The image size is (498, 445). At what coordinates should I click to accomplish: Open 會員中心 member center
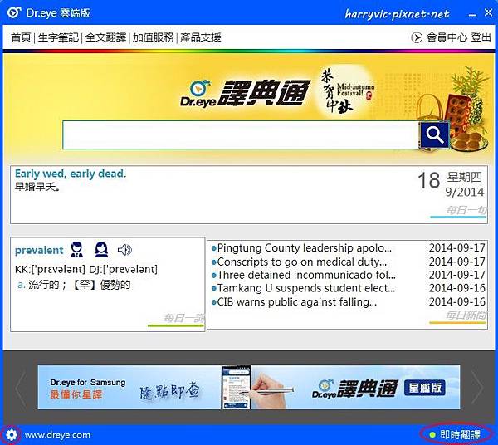[447, 37]
